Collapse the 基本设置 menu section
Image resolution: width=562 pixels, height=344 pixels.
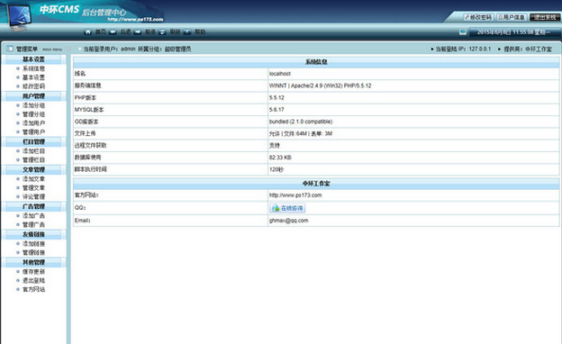(33, 59)
